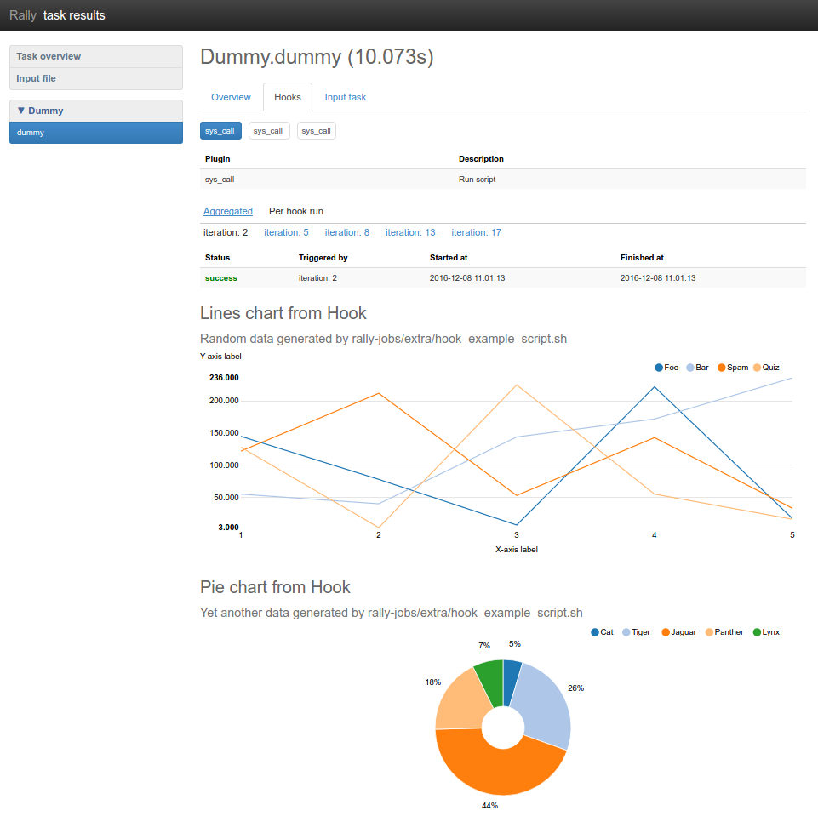The height and width of the screenshot is (822, 818).
Task: Toggle the Foo series legend dot
Action: (659, 368)
